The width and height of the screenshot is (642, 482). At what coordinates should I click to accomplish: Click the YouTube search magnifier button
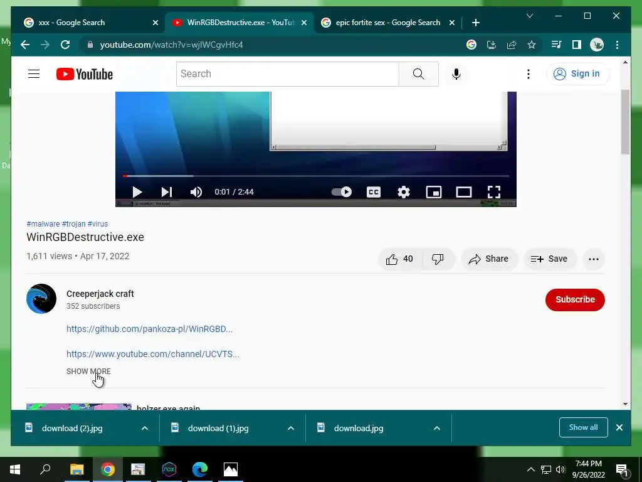(418, 74)
